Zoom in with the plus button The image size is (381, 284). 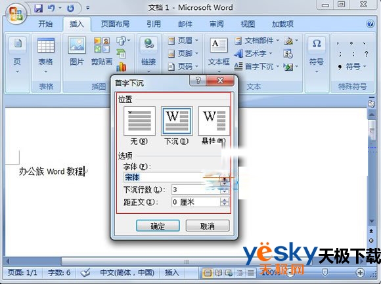360,273
